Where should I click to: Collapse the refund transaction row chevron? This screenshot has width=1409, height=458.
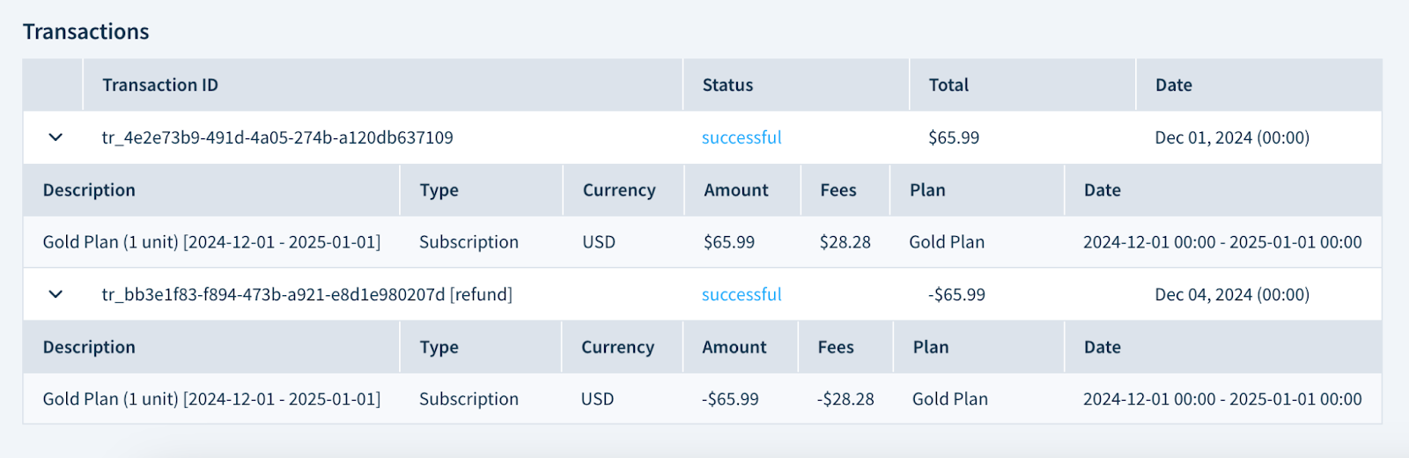(x=55, y=294)
